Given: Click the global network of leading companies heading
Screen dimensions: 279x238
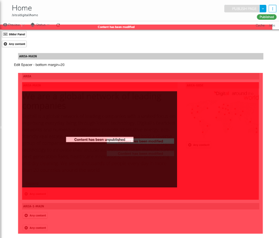Looking at the screenshot, I should (92, 101).
